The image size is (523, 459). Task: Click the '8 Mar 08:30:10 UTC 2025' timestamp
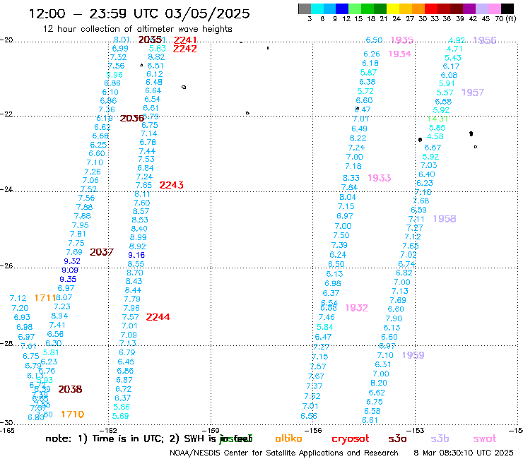point(464,453)
